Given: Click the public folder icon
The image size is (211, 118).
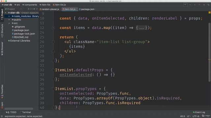Looking at the screenshot, I should coord(13,20).
